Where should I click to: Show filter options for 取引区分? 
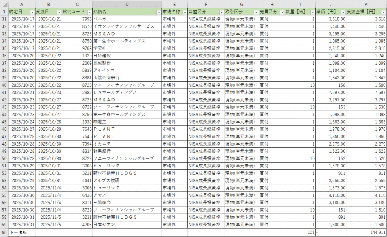pyautogui.click(x=255, y=12)
